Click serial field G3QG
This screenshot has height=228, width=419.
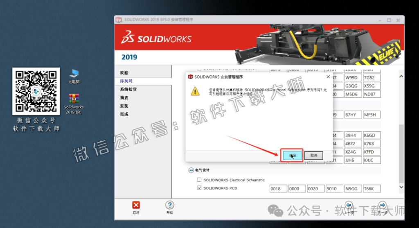(353, 86)
